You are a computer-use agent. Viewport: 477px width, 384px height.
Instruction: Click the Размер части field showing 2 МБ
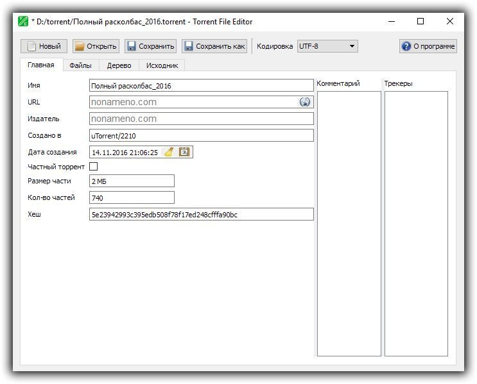click(132, 181)
